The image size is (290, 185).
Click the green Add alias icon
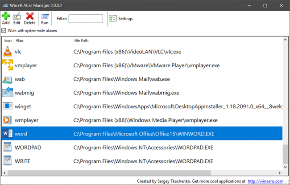coord(6,16)
